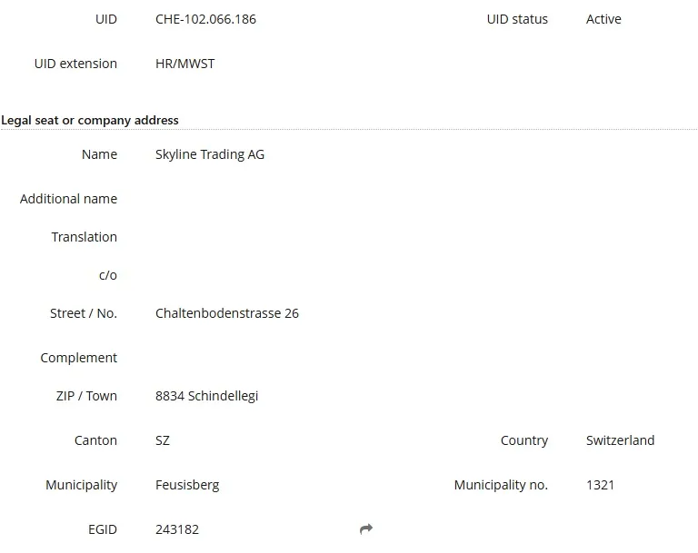
Task: Click the Active UID status value
Action: click(603, 19)
